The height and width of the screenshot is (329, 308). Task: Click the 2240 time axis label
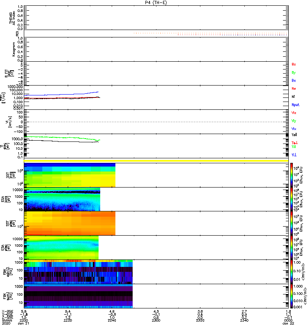point(112,320)
